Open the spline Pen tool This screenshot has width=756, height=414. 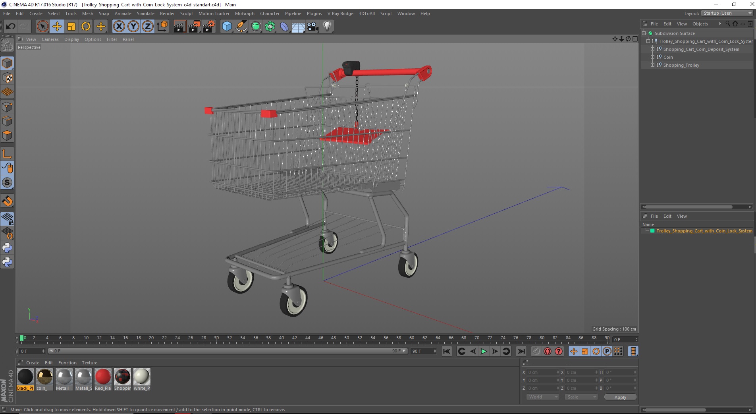pyautogui.click(x=241, y=27)
